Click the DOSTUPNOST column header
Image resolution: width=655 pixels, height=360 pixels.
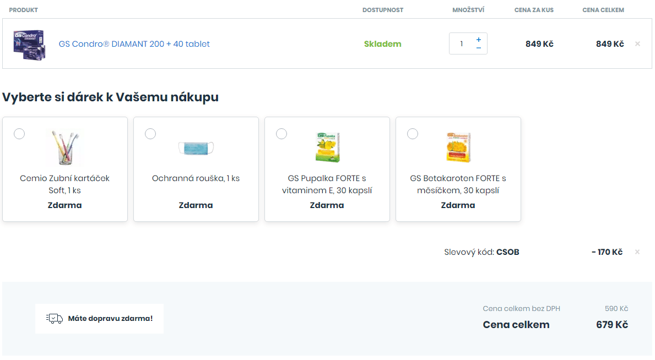pos(383,10)
